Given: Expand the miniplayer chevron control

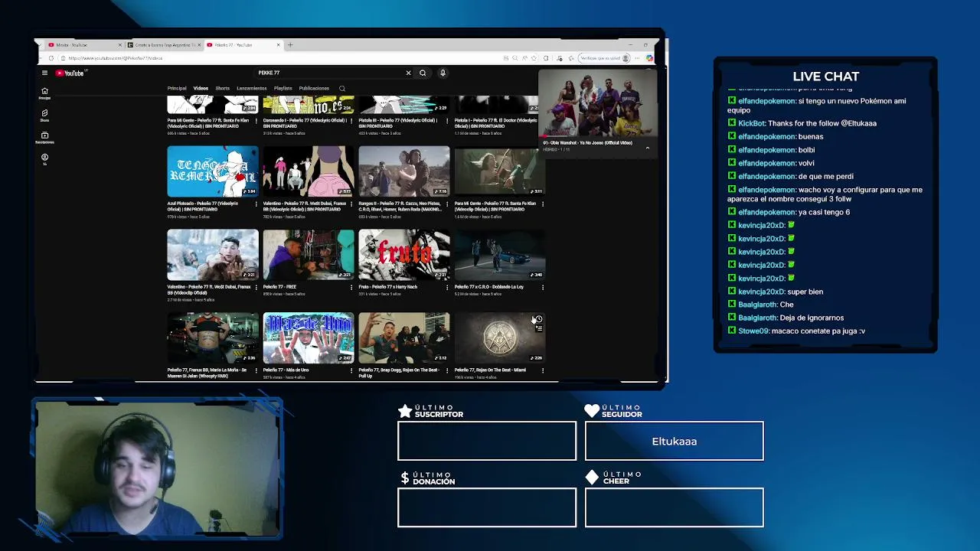Looking at the screenshot, I should pos(647,148).
